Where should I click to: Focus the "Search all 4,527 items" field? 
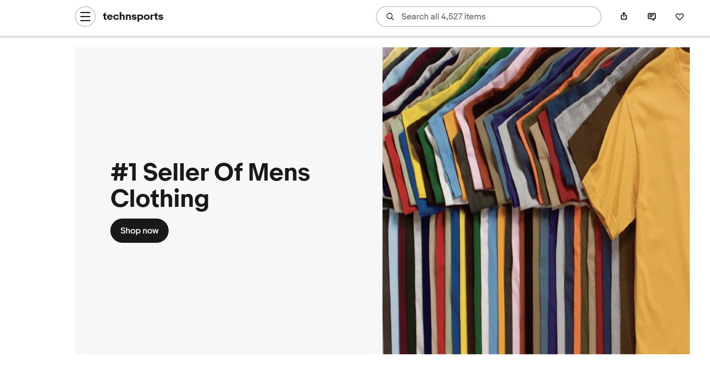pyautogui.click(x=497, y=17)
